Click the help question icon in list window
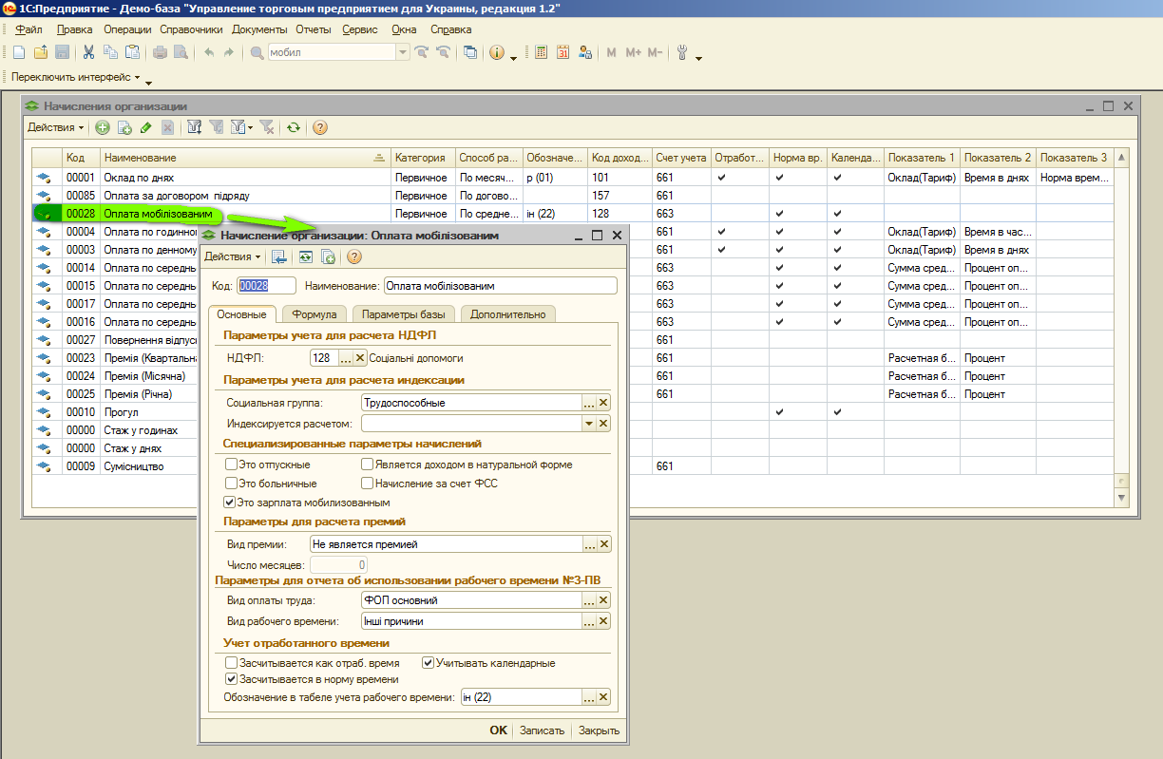Screen dimensions: 1163x759 [x=320, y=127]
